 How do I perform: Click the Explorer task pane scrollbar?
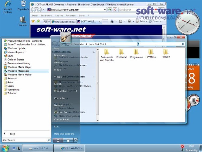(98, 83)
